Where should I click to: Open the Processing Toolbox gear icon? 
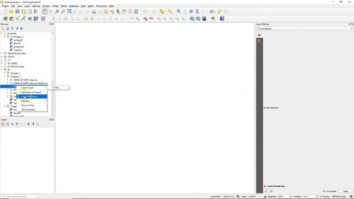tap(191, 12)
